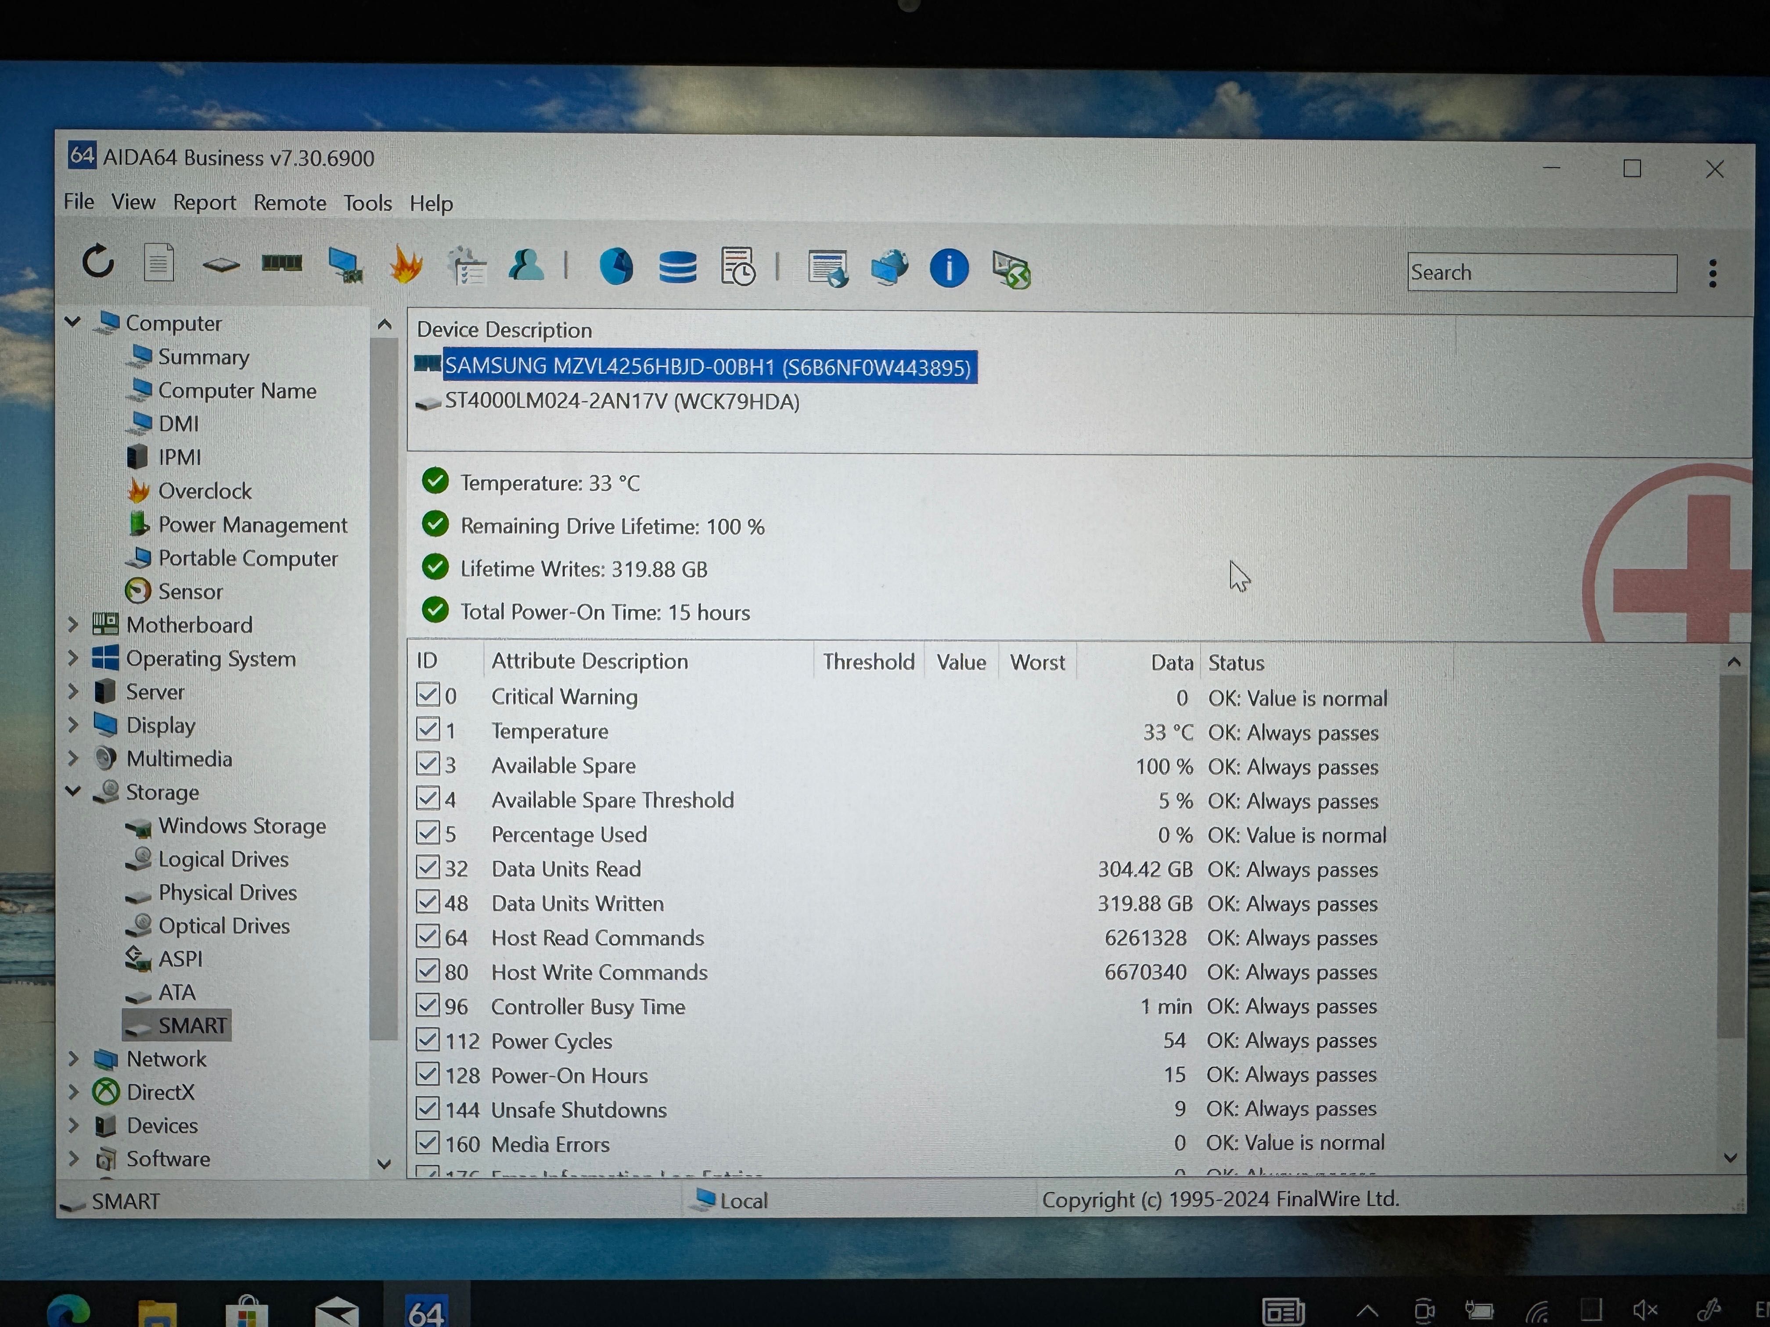Click the navigation tree vertical scrollbar

(384, 688)
